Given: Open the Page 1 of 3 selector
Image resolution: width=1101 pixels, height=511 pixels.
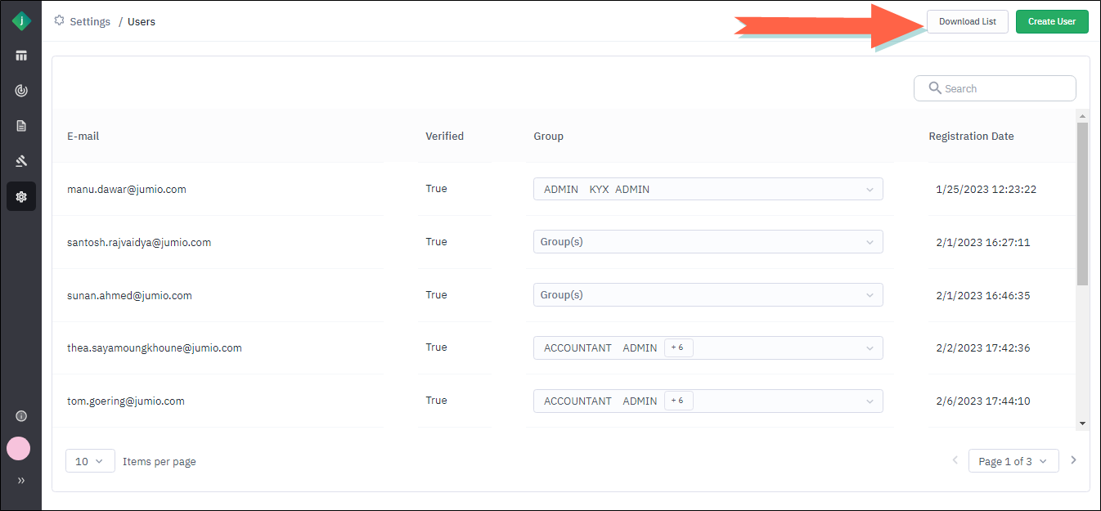Looking at the screenshot, I should tap(1013, 461).
